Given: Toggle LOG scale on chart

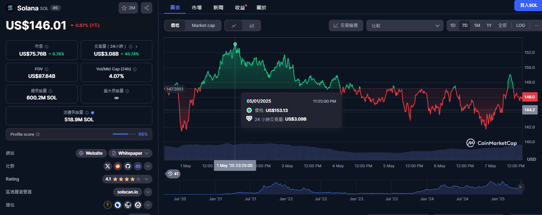Looking at the screenshot, I should (520, 25).
